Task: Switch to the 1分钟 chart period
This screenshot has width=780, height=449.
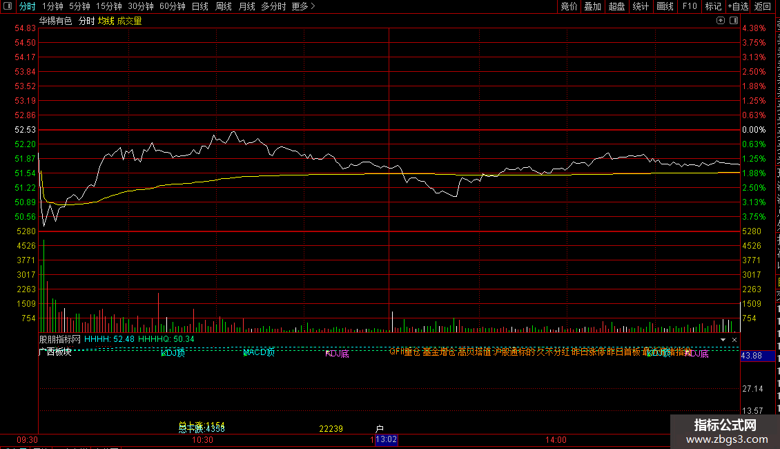Action: click(52, 6)
